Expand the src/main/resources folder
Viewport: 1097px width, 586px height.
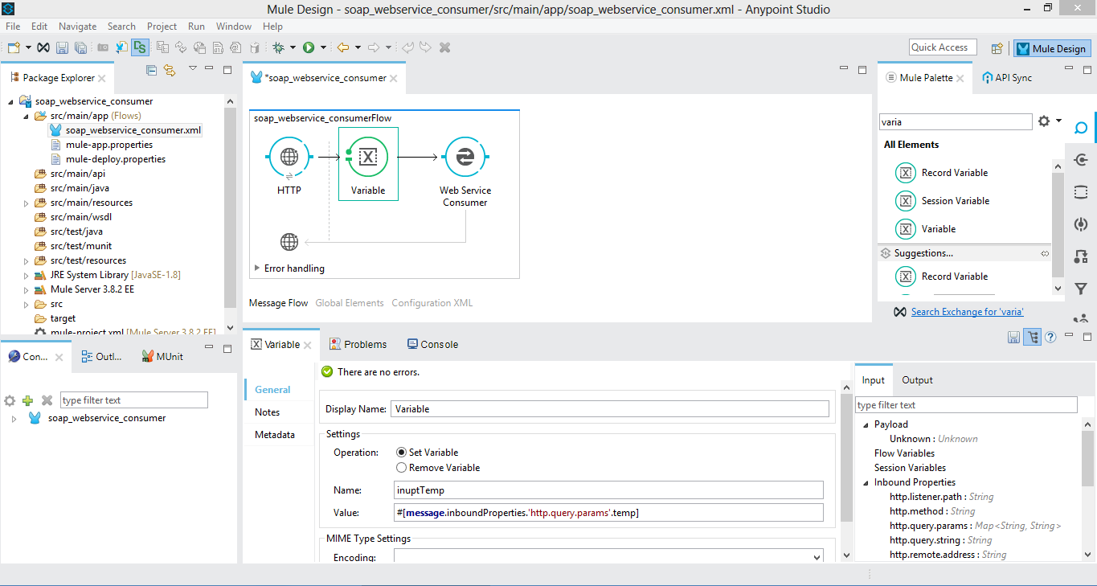(x=27, y=203)
